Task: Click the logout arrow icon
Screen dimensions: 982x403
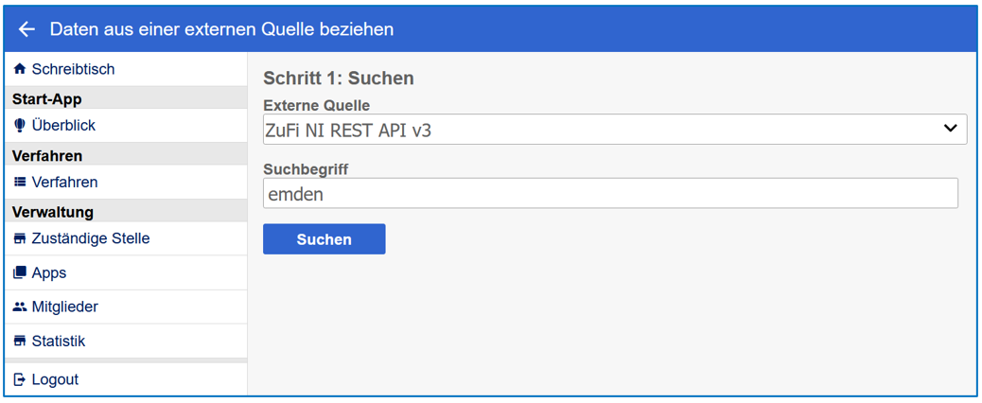Action: pos(20,379)
